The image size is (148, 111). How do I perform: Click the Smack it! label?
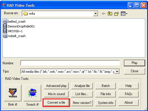(x=32, y=104)
